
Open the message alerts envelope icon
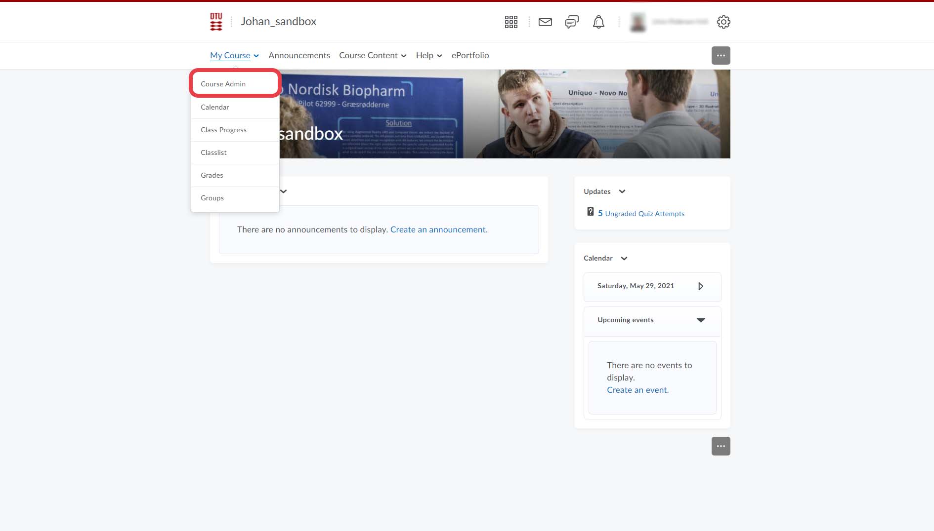point(545,22)
